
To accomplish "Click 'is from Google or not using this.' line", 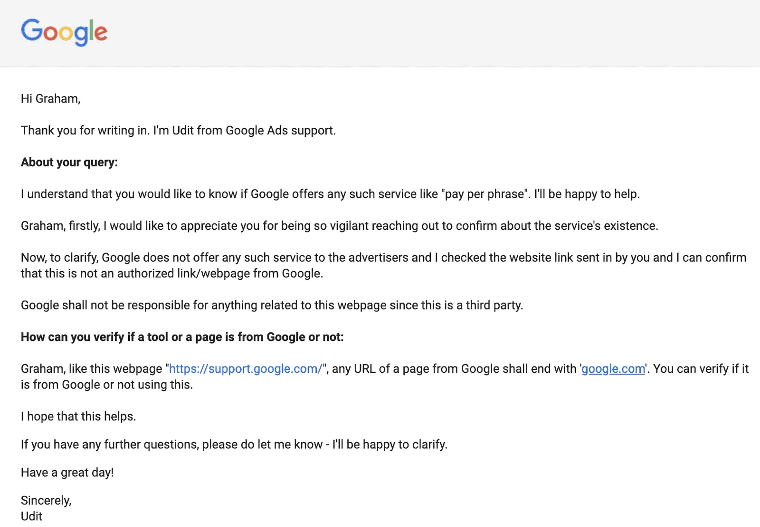I will [107, 385].
